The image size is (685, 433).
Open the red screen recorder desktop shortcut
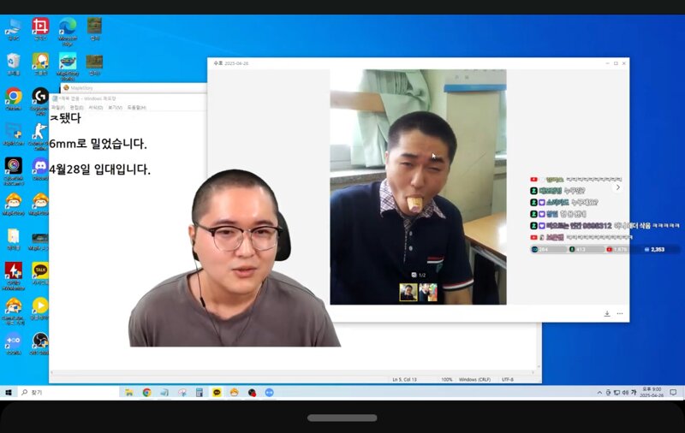click(x=40, y=29)
